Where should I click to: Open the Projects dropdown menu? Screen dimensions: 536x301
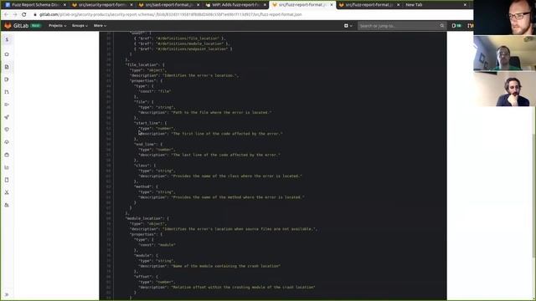(x=58, y=26)
